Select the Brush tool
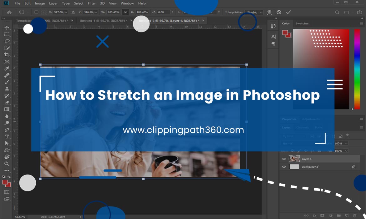The width and height of the screenshot is (366, 219). (7, 82)
